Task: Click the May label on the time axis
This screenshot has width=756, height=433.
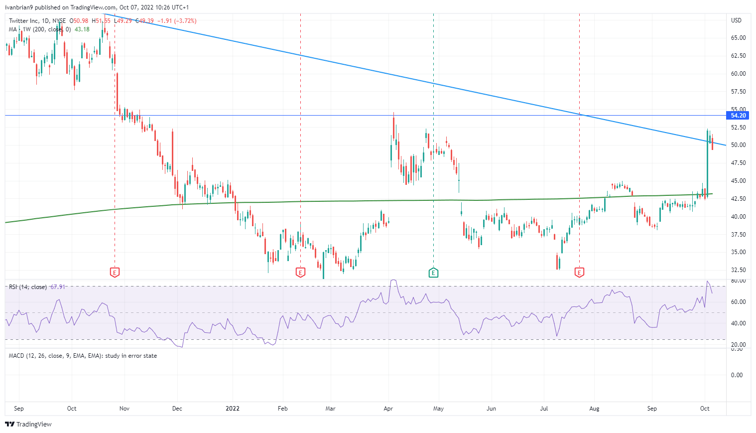Action: pos(438,409)
